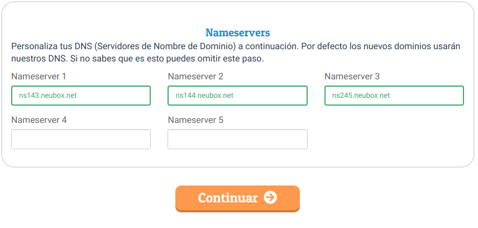Viewport: 478px width, 228px height.
Task: Click the blue Nameservers heading
Action: pyautogui.click(x=238, y=32)
